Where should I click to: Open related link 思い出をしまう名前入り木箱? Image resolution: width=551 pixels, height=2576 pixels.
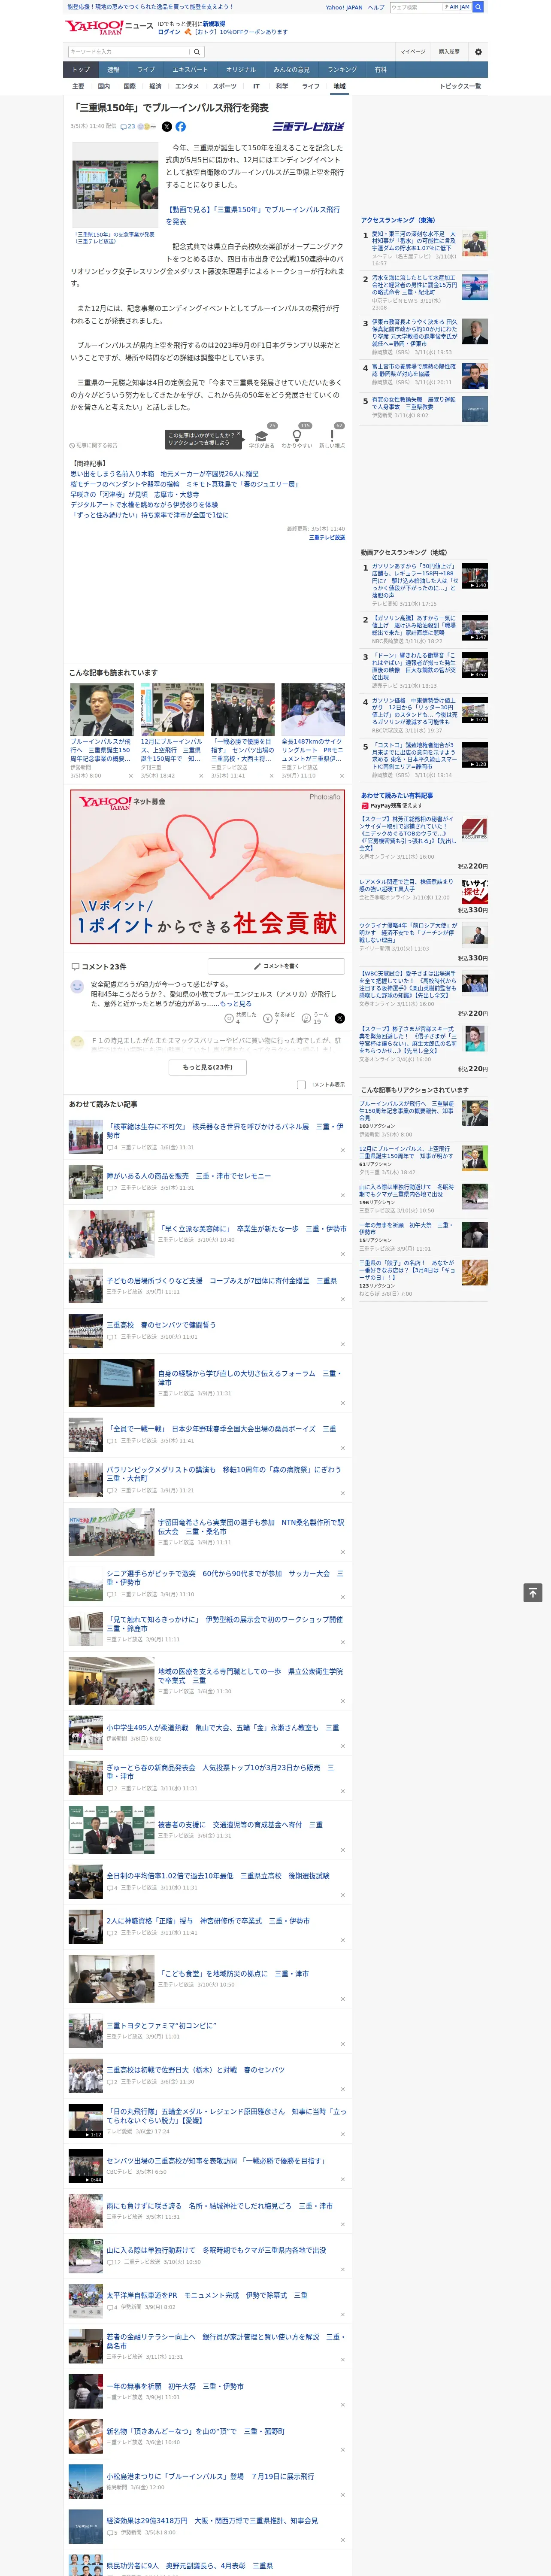tap(164, 474)
